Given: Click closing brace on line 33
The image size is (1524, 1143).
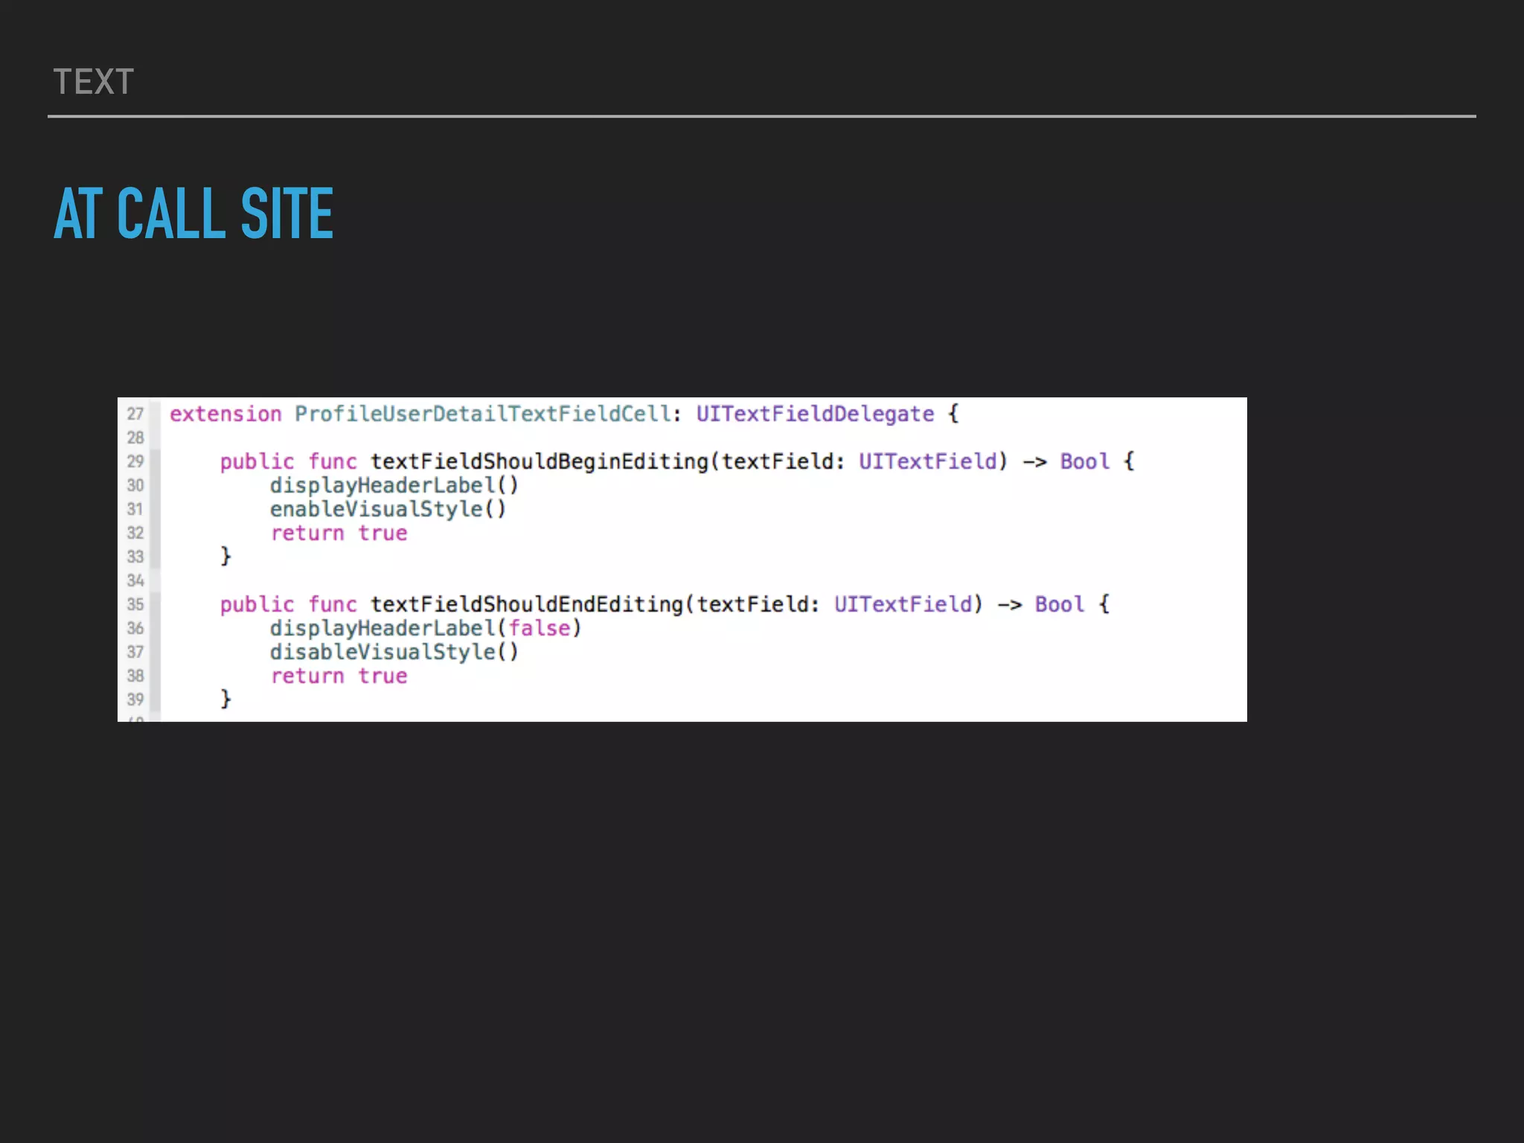Looking at the screenshot, I should pos(225,556).
